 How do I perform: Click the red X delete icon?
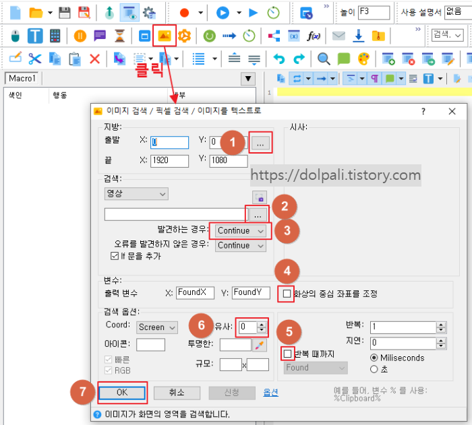click(95, 59)
